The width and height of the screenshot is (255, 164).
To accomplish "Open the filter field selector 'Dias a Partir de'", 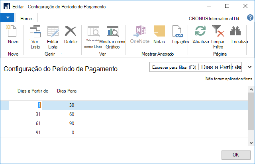I will coord(221,67).
